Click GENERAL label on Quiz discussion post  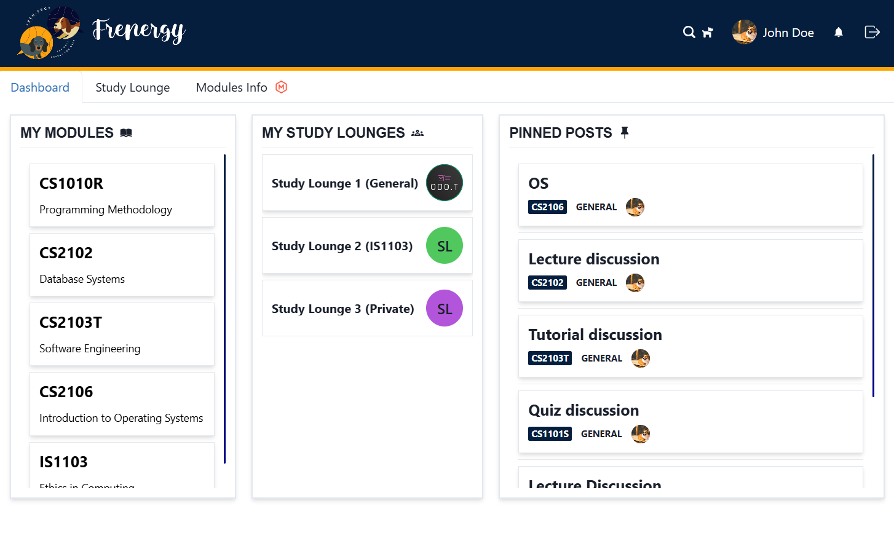[x=601, y=434]
